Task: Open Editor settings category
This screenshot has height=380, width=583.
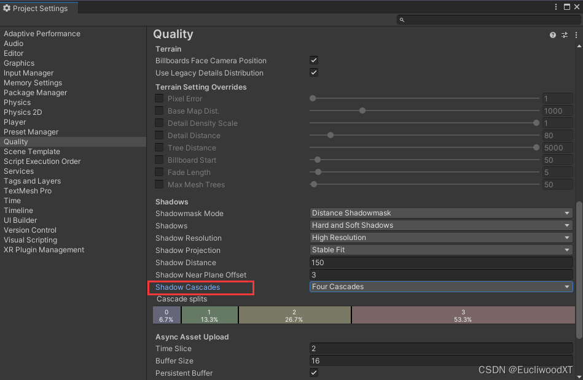Action: 14,53
